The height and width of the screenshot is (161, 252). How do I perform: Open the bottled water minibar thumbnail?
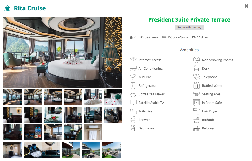point(33,133)
